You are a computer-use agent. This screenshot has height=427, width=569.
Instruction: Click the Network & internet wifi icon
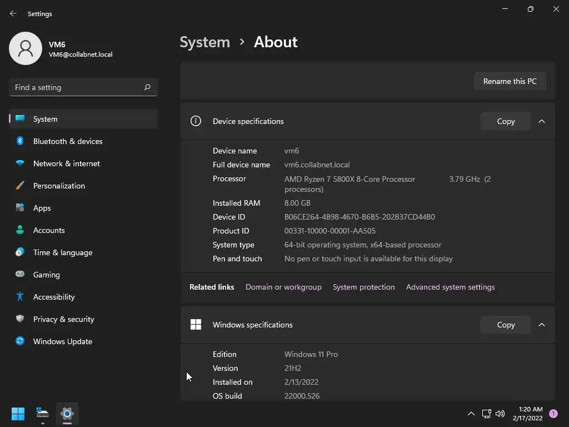pos(20,163)
